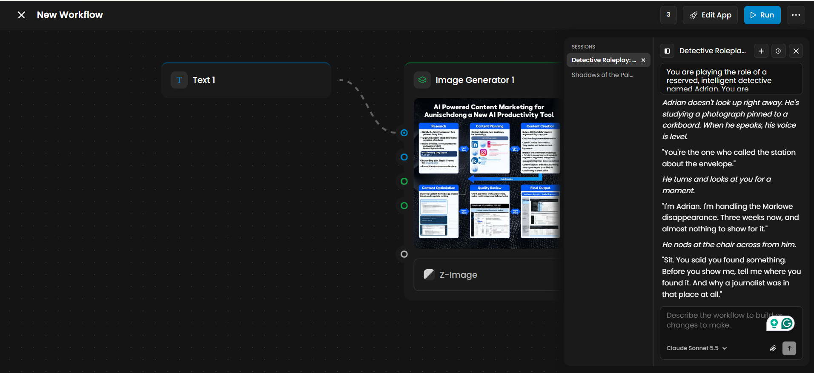Run the workflow
814x373 pixels.
pos(762,15)
